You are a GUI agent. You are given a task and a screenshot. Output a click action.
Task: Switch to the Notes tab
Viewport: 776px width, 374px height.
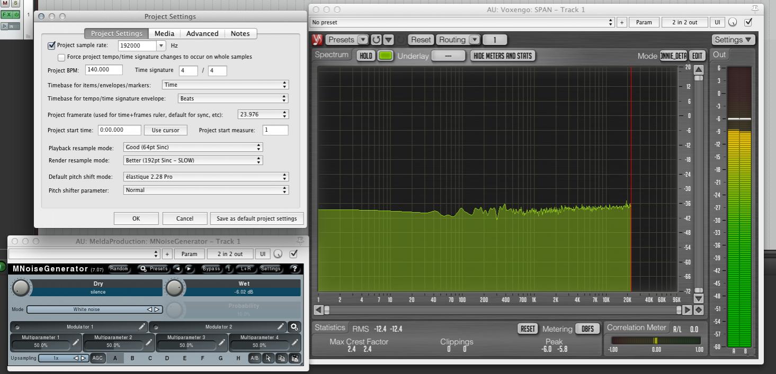point(240,33)
